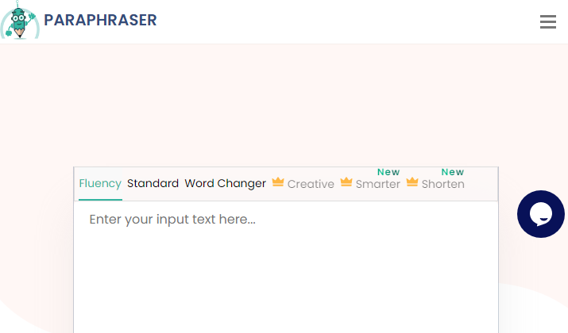The width and height of the screenshot is (568, 333).
Task: Switch to the Smarter mode
Action: (x=378, y=184)
